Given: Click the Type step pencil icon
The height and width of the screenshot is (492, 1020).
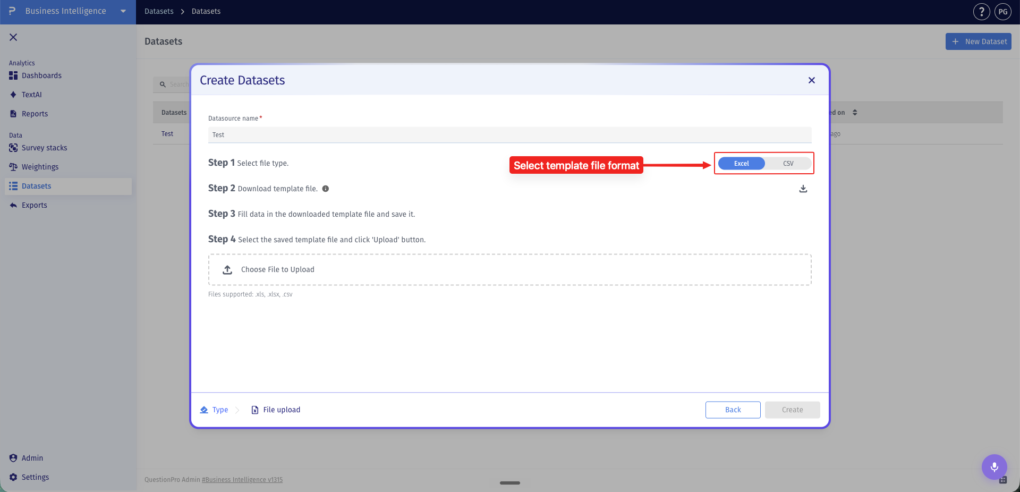Looking at the screenshot, I should [x=204, y=410].
